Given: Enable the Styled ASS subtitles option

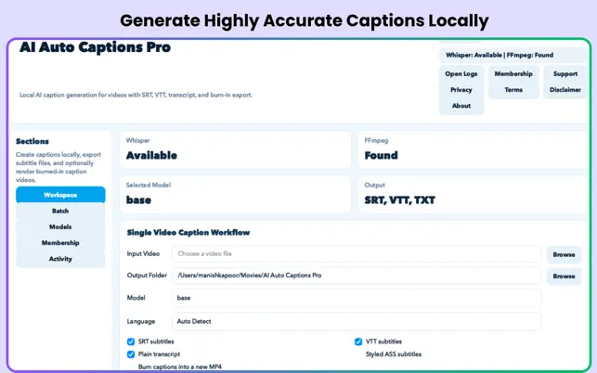Looking at the screenshot, I should pos(394,354).
